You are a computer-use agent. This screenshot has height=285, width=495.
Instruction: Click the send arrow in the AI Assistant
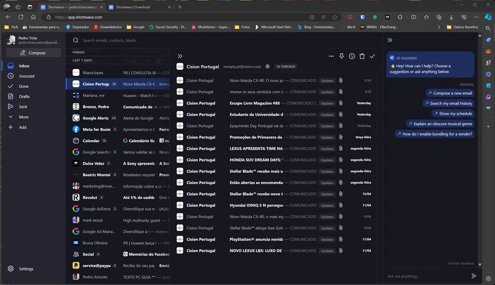(x=474, y=276)
